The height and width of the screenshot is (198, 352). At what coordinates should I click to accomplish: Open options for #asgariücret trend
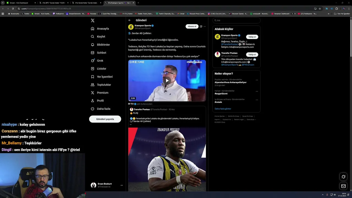tap(257, 91)
